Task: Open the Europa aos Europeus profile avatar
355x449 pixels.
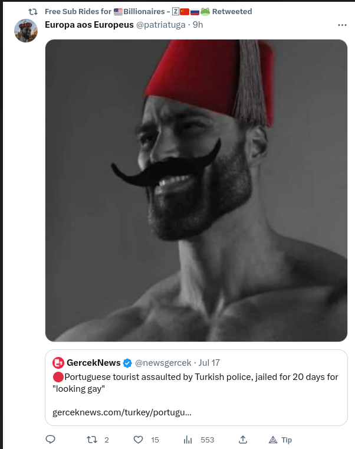Action: point(26,31)
